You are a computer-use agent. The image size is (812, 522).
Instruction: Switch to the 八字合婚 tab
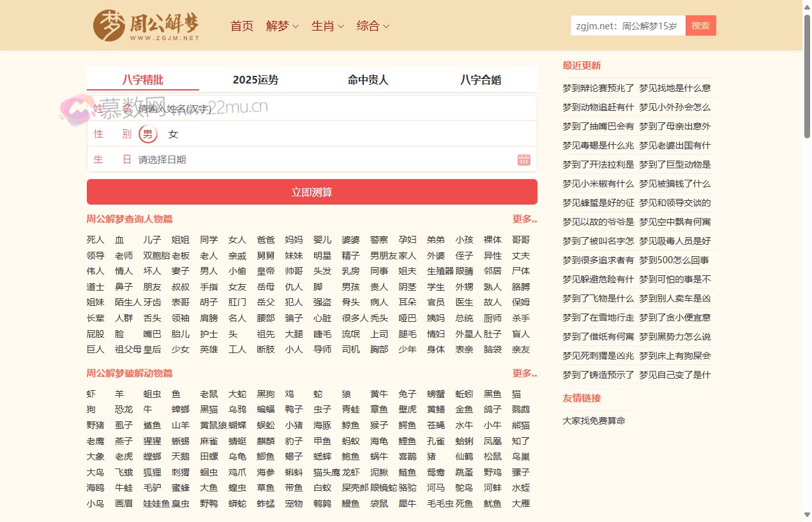[481, 80]
